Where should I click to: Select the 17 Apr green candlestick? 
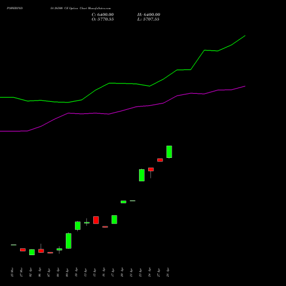pyautogui.click(x=114, y=220)
